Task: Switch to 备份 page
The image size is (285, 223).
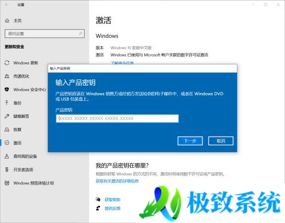Action: (x=17, y=103)
